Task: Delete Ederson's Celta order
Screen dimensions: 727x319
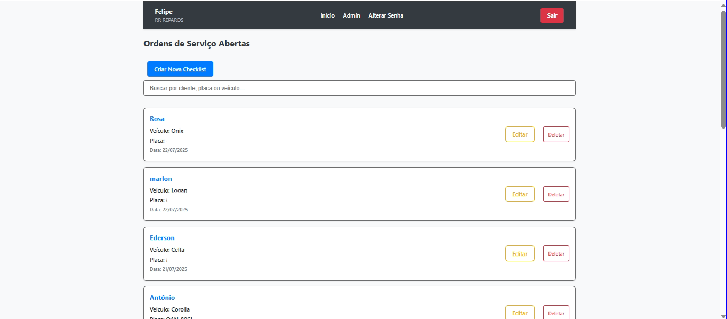Action: (x=556, y=253)
